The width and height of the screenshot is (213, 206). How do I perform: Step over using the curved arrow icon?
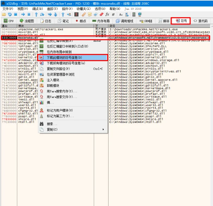(42, 14)
